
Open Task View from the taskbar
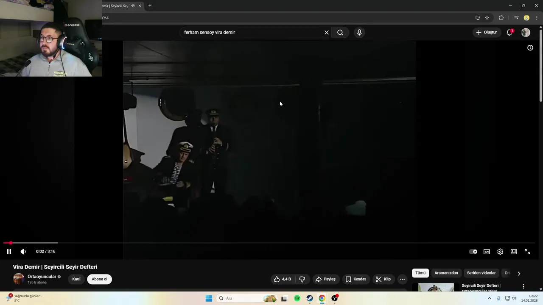click(x=284, y=298)
